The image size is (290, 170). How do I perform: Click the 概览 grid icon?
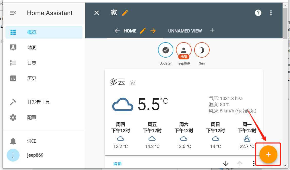click(x=13, y=32)
